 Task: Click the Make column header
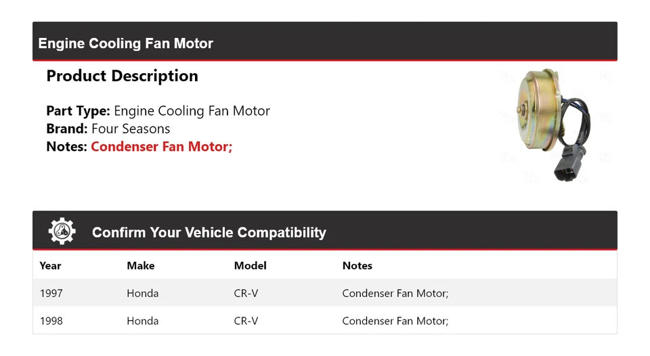[x=140, y=266]
